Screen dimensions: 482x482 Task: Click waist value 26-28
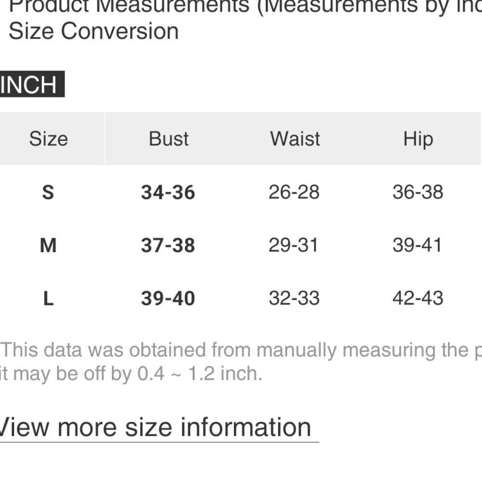click(x=294, y=192)
